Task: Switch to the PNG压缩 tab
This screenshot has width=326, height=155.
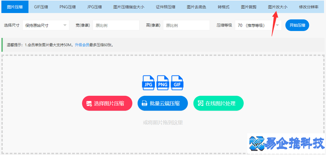Action: click(x=68, y=7)
